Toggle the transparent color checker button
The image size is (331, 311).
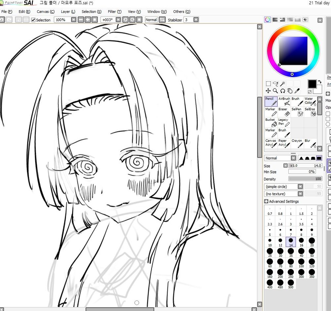[310, 92]
